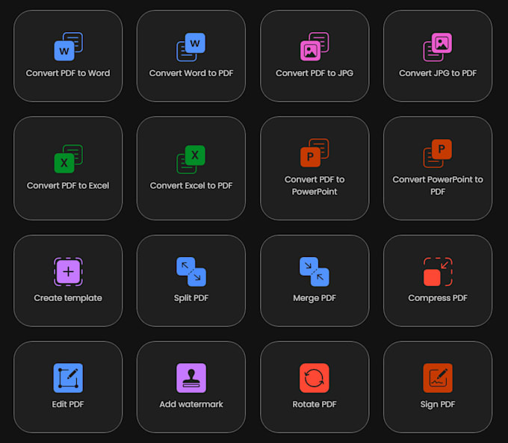Click the red Rotate PDF icon
This screenshot has height=443, width=508.
pos(315,378)
